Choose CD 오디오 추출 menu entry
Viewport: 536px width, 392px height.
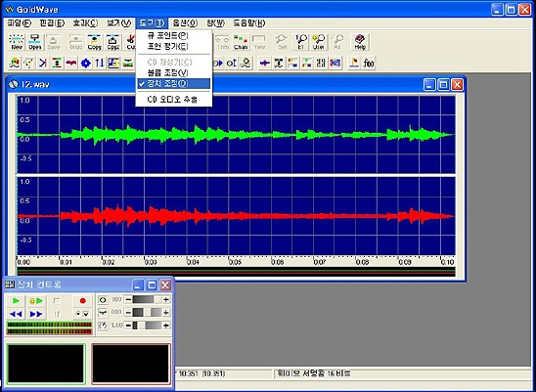[x=174, y=100]
